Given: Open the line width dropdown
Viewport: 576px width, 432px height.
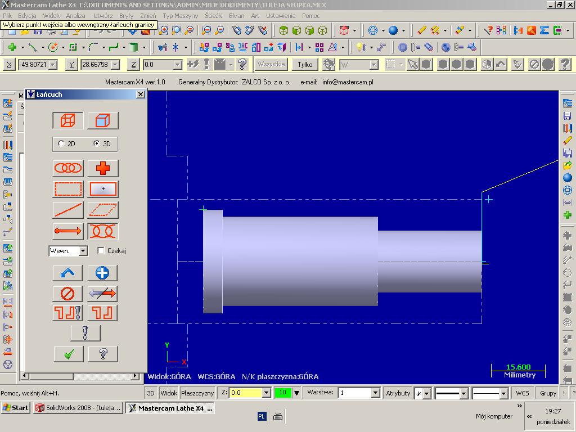Looking at the screenshot, I should [503, 394].
